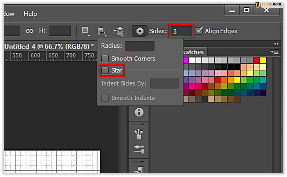Screen dimensions: 287x177
Task: Enable the Star checkbox
Action: click(x=105, y=70)
